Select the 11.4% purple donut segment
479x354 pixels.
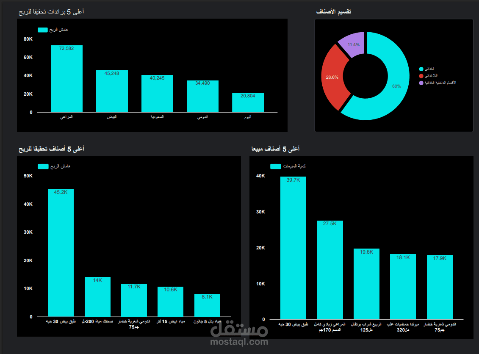tap(353, 44)
